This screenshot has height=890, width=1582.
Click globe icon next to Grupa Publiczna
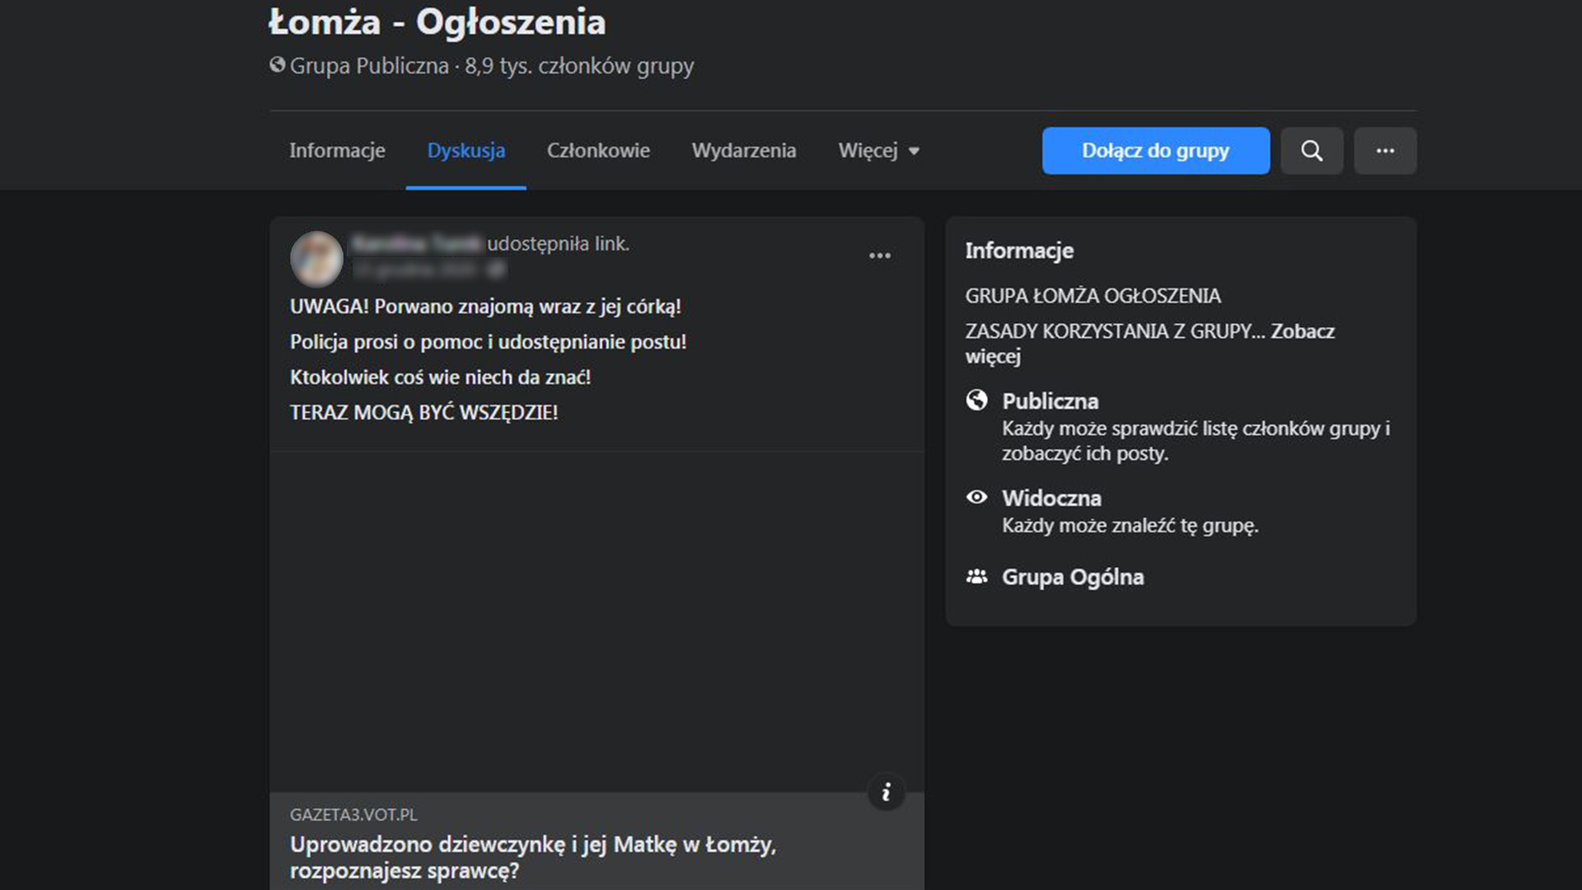coord(278,65)
